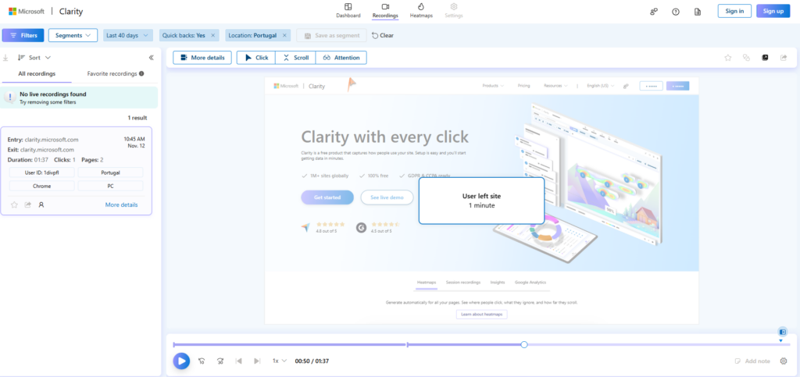Toggle the Click view mode
800x377 pixels.
[x=256, y=58]
